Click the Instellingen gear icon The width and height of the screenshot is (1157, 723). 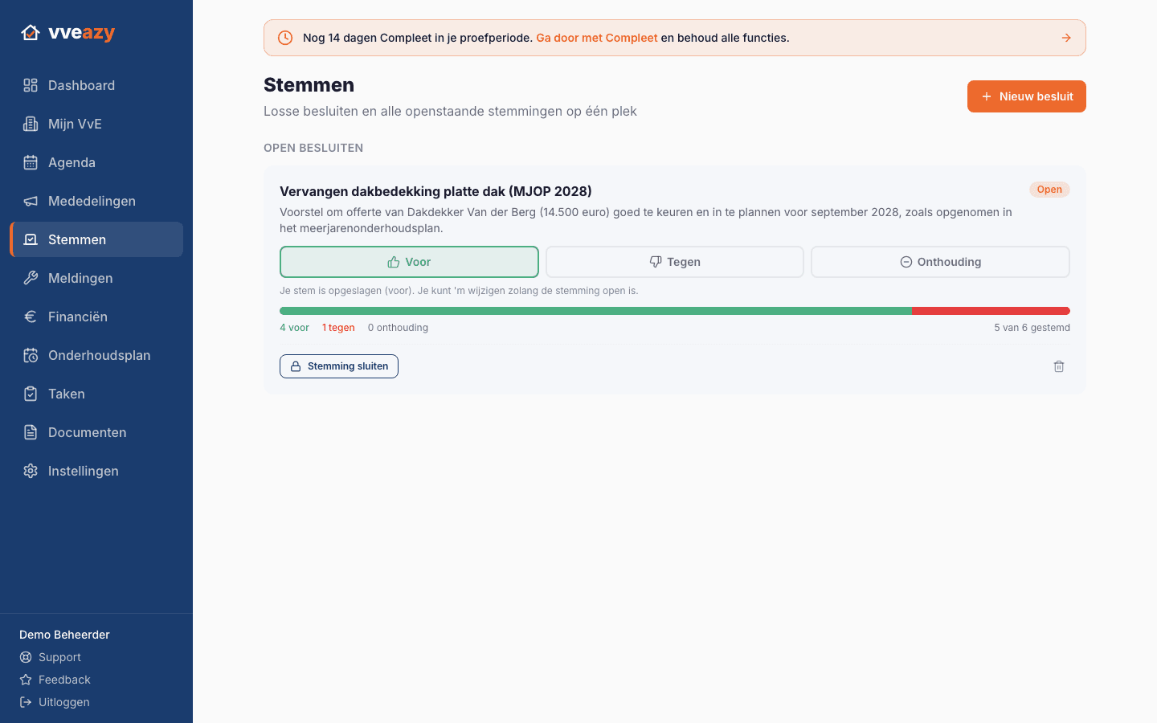[x=31, y=471]
